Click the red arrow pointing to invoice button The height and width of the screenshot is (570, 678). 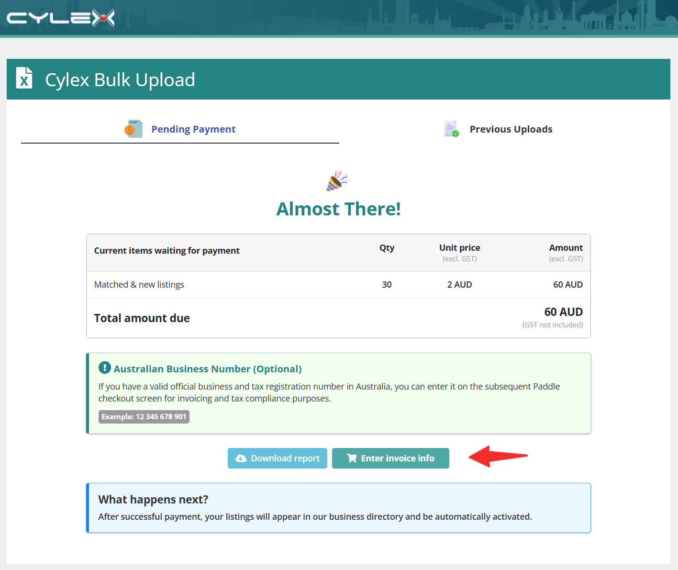[x=498, y=457]
